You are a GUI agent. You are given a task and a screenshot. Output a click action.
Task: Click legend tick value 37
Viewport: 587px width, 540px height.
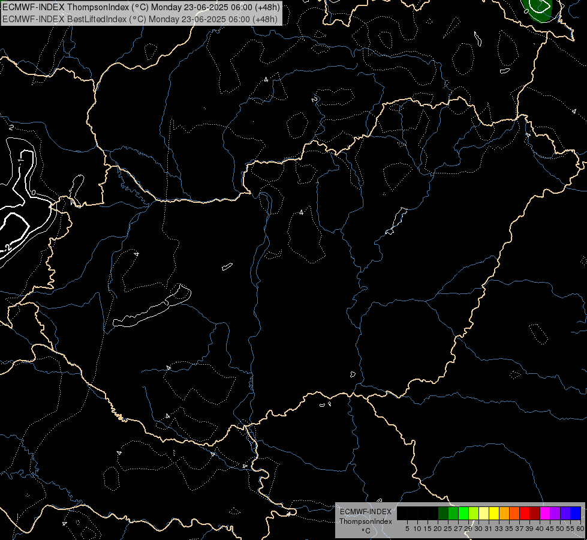[519, 529]
